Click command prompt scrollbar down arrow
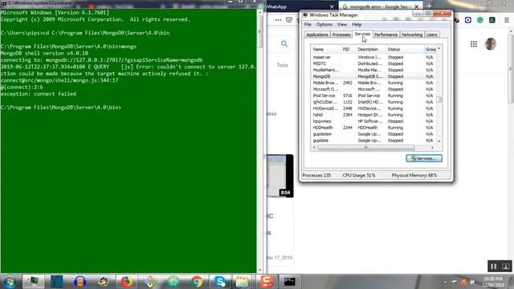 coord(260,270)
